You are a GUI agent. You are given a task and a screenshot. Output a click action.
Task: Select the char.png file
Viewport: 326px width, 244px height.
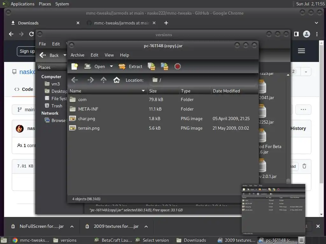pos(163,119)
